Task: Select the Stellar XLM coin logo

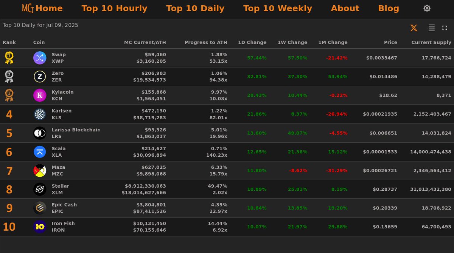Action: [39, 189]
